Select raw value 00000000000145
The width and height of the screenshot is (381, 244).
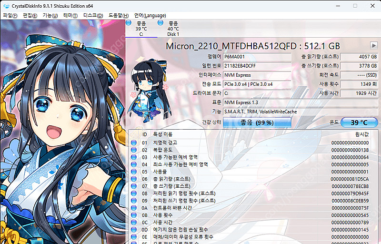click(x=350, y=230)
